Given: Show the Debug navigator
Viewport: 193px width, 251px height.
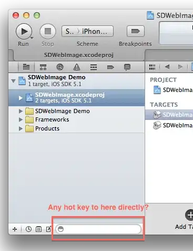Looking at the screenshot, I should [x=94, y=67].
